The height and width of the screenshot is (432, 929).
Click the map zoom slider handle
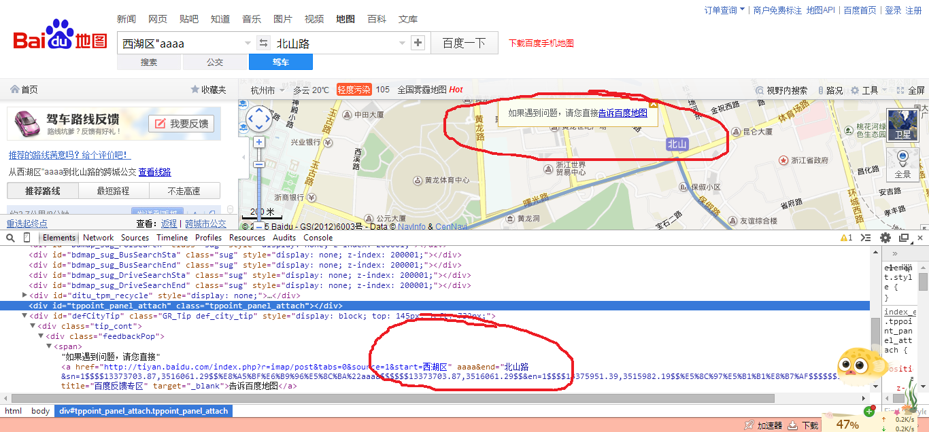click(x=259, y=164)
